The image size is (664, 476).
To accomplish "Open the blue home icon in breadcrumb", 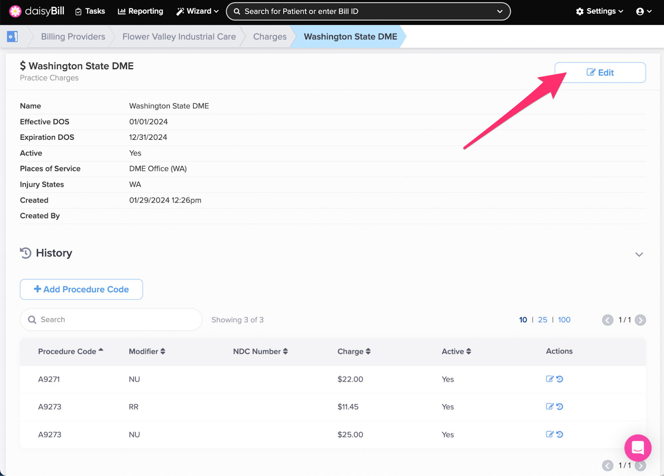I will pyautogui.click(x=12, y=36).
